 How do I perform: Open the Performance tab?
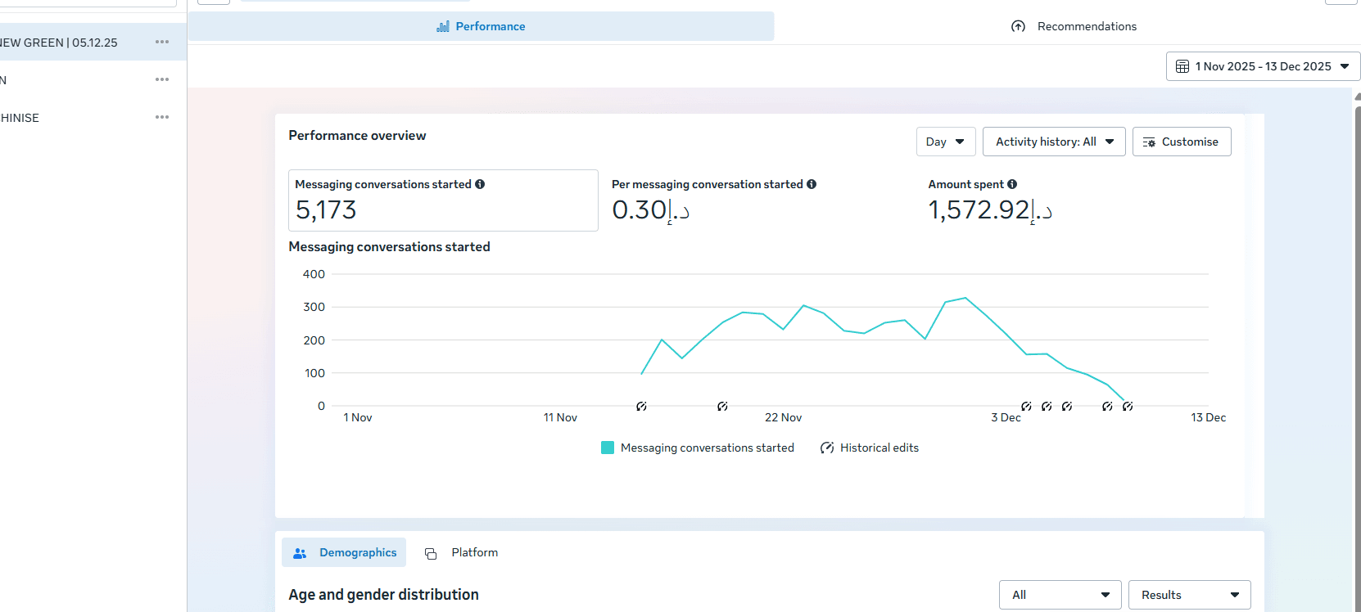click(x=481, y=26)
